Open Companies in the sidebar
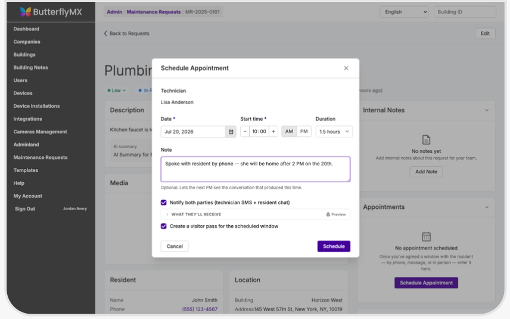Viewport: 510px width, 319px height. [x=27, y=42]
